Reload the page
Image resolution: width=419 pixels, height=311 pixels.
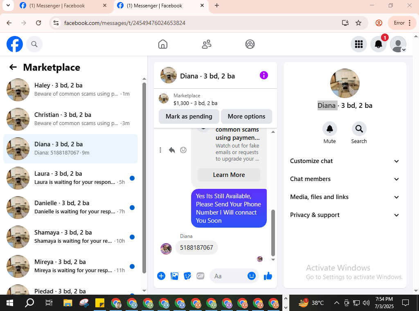[x=38, y=23]
